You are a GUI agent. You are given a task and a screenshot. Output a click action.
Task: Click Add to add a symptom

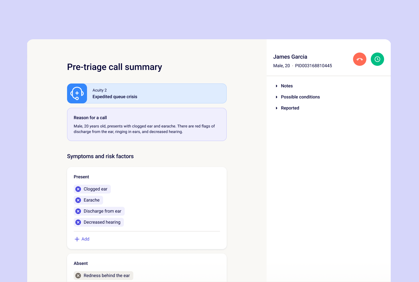pos(85,239)
